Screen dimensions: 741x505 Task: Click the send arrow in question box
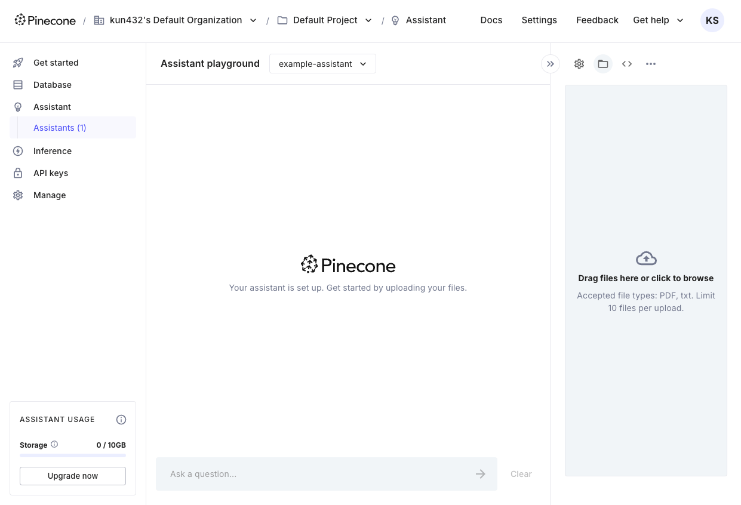click(x=481, y=474)
